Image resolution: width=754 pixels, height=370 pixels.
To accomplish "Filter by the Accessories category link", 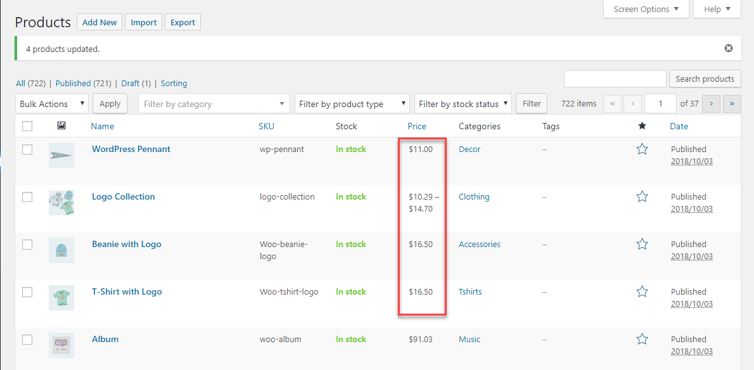I will pos(480,244).
